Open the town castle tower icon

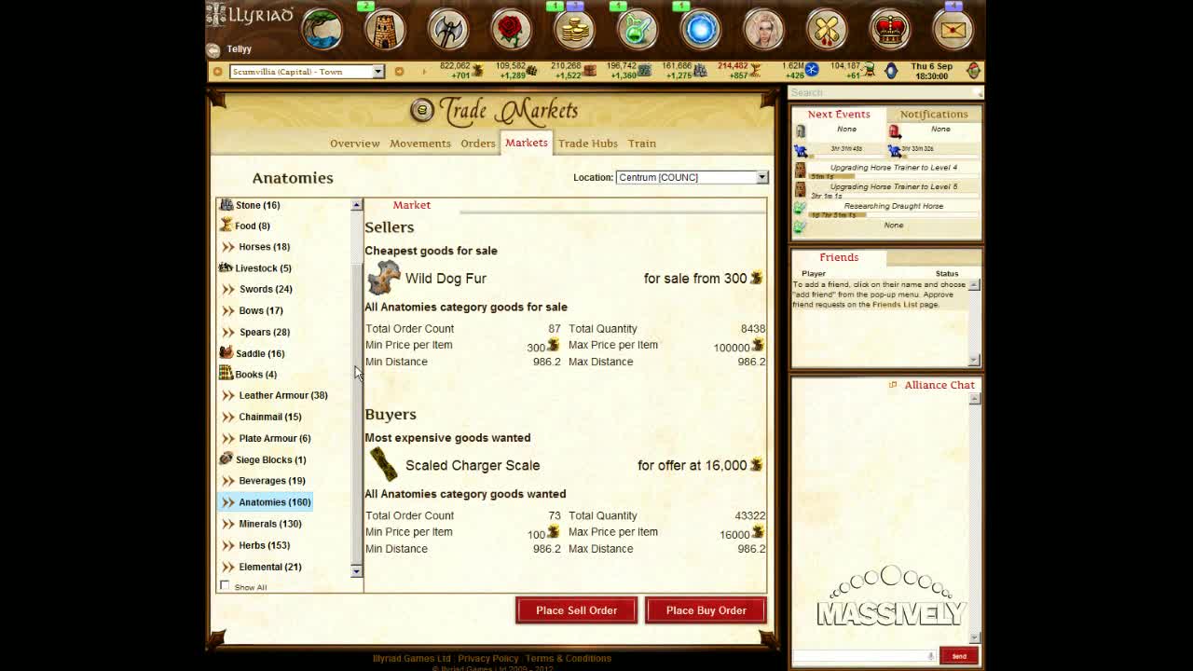tap(384, 30)
